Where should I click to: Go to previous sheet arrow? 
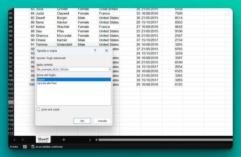[15, 140]
